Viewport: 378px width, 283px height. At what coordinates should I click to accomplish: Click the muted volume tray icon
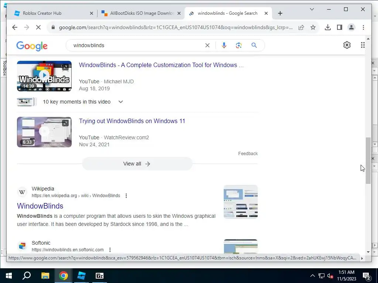tap(330, 276)
